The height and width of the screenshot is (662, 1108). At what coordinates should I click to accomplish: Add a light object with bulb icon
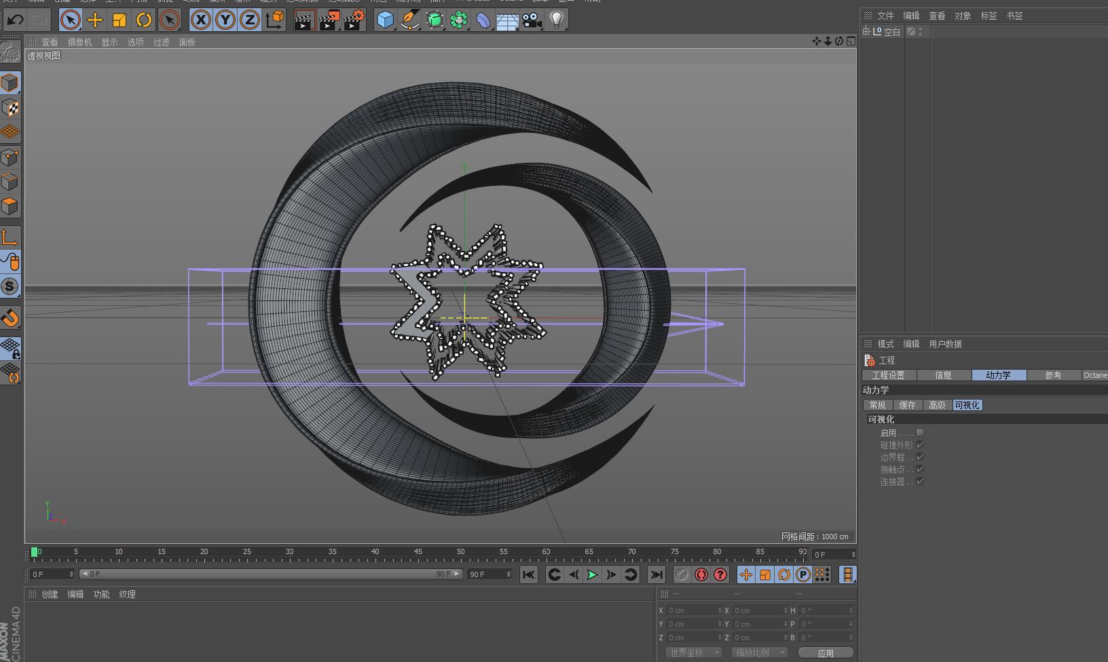[x=557, y=20]
